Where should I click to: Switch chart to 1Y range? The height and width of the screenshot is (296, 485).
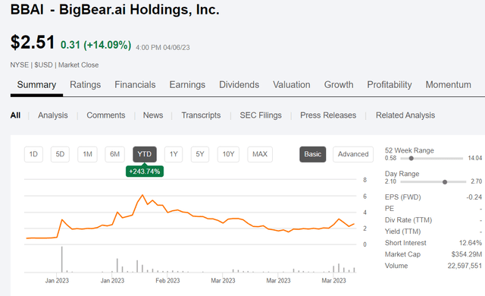coord(174,154)
